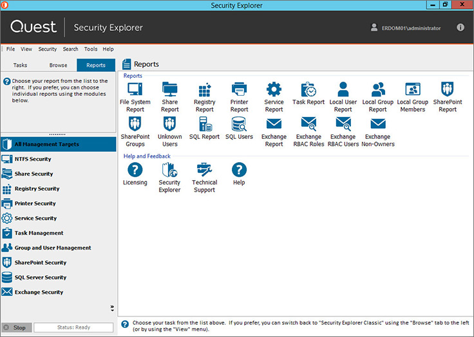Click the Stop button
Viewport: 474px width, 337px height.
[16, 327]
